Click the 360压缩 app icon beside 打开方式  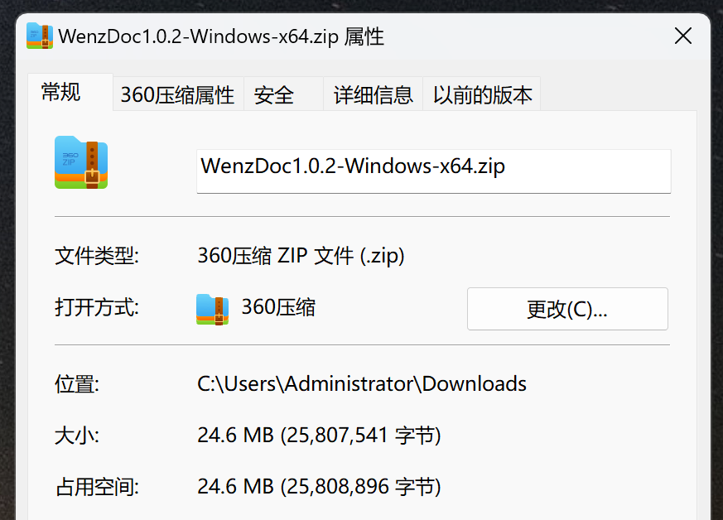coord(212,310)
